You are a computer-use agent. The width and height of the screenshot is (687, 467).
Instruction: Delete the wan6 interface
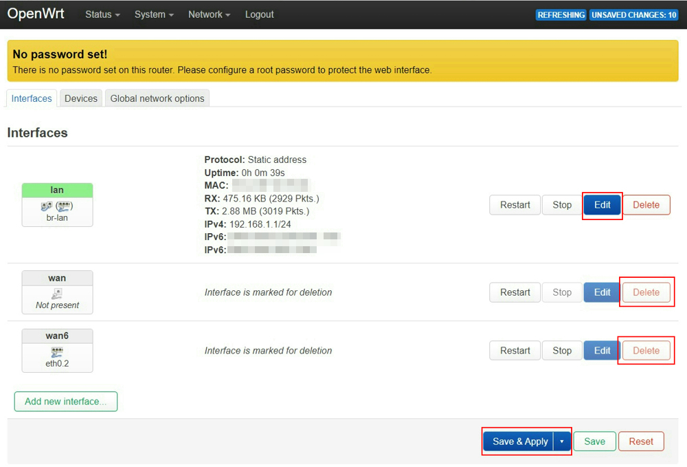tap(646, 350)
